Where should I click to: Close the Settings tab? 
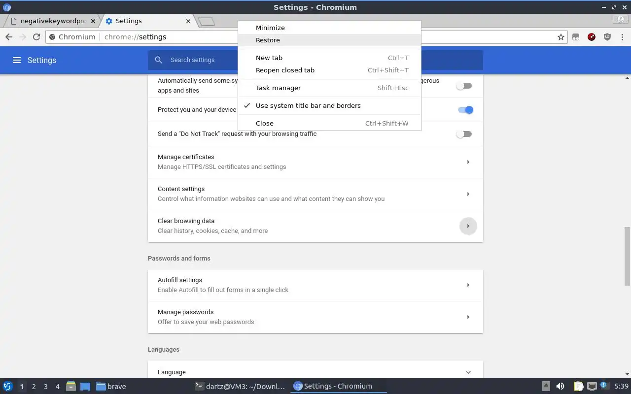tap(188, 21)
